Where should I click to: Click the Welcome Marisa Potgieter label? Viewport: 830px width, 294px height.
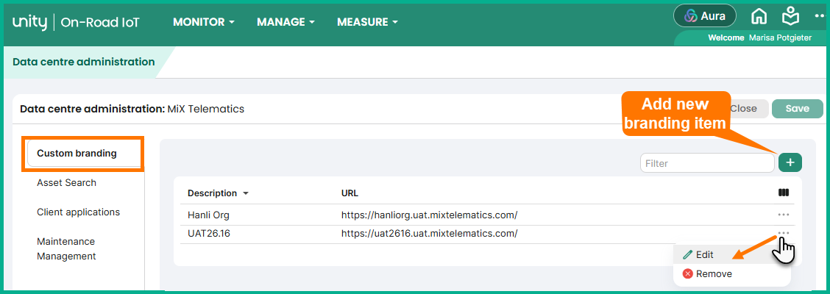[x=759, y=38]
